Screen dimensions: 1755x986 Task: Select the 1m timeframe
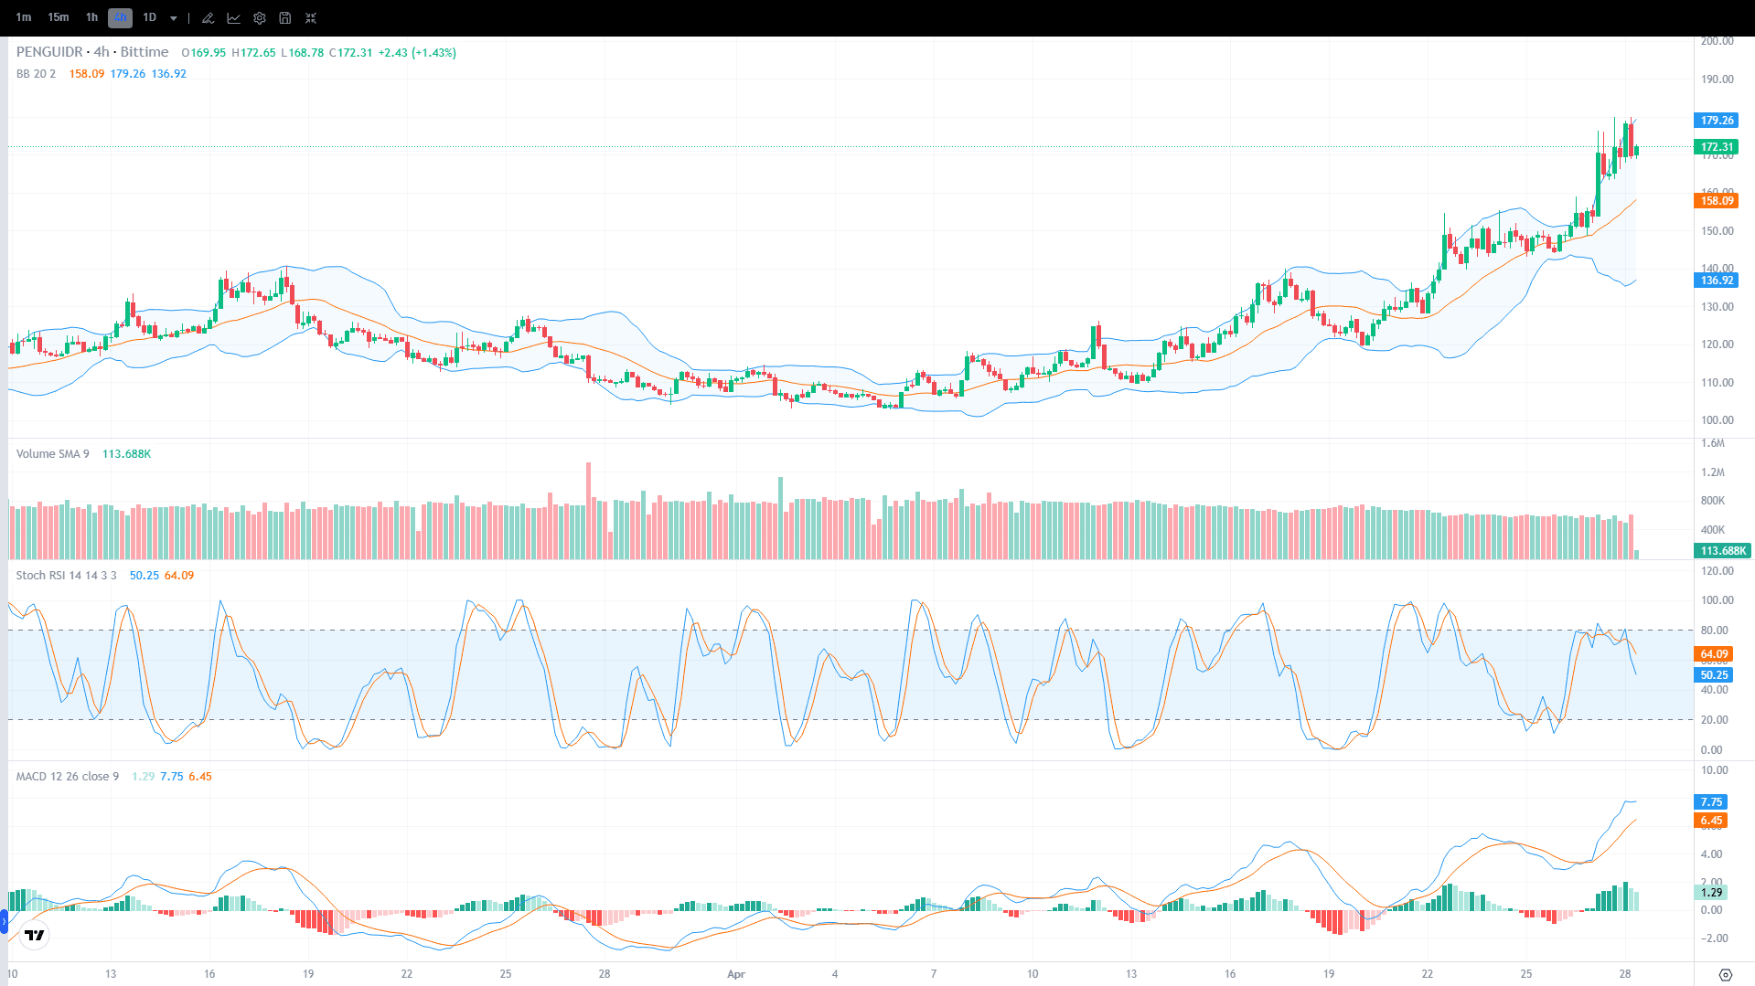[x=24, y=17]
